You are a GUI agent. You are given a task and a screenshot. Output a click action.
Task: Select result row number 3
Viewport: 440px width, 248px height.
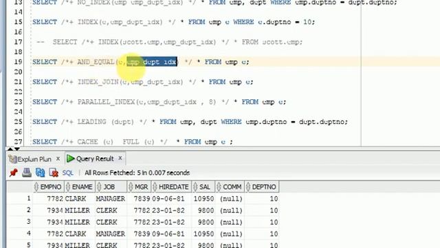tap(29, 222)
